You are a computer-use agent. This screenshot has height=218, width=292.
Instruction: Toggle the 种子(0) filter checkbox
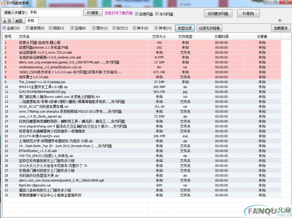tap(134, 28)
